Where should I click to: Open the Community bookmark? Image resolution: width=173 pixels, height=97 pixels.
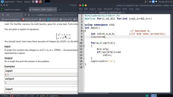(x=66, y=19)
